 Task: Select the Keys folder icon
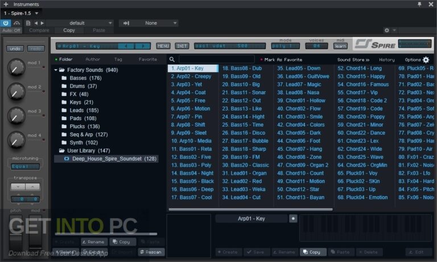(x=64, y=102)
